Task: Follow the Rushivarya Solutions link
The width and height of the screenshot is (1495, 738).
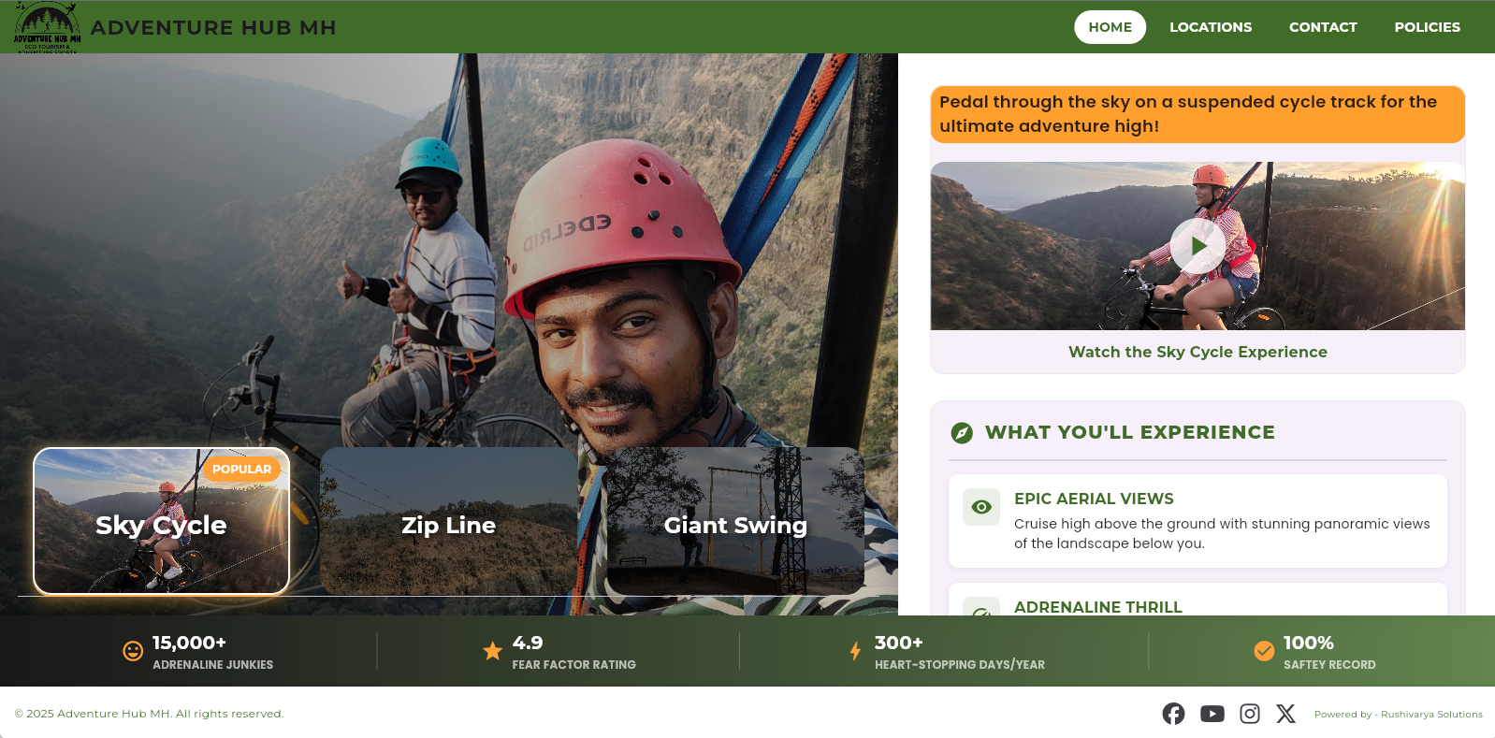Action: (x=1431, y=715)
